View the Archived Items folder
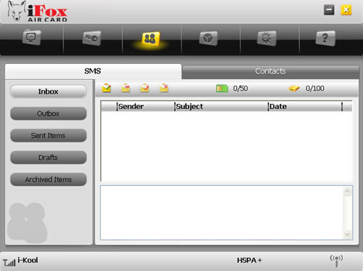This screenshot has width=363, height=271. pyautogui.click(x=49, y=179)
